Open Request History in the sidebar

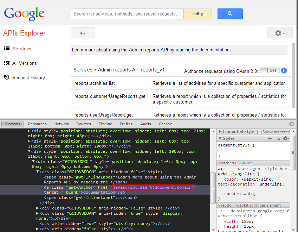pos(28,78)
